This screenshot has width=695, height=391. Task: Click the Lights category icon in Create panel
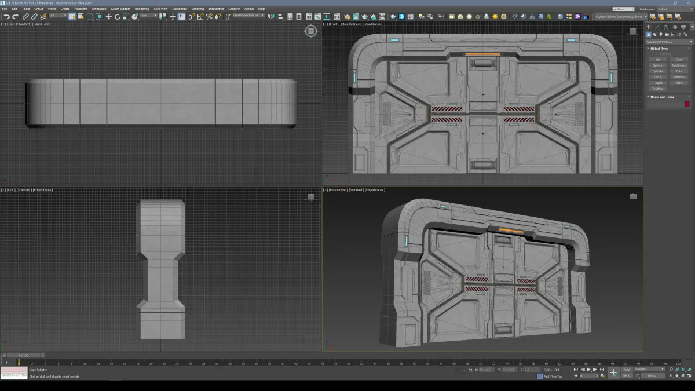tap(660, 35)
